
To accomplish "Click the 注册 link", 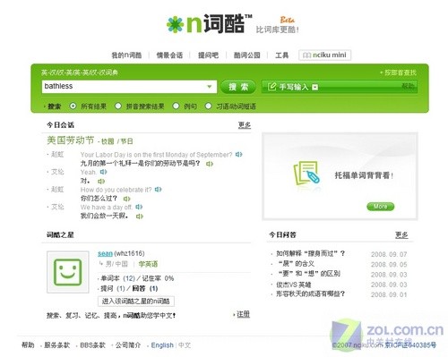I will [243, 314].
